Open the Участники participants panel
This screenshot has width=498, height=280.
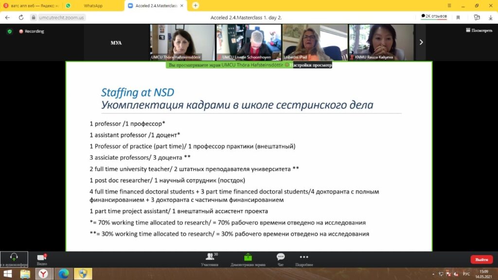pos(210,259)
